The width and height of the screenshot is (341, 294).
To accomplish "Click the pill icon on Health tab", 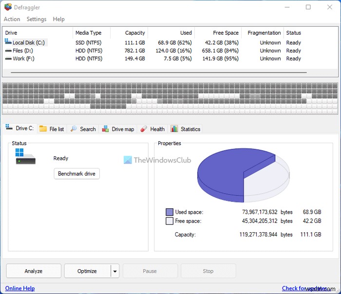I will (144, 129).
